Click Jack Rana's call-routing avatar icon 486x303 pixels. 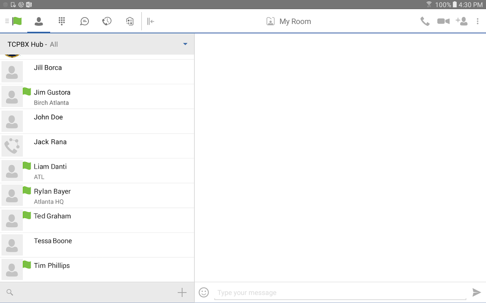tap(12, 146)
